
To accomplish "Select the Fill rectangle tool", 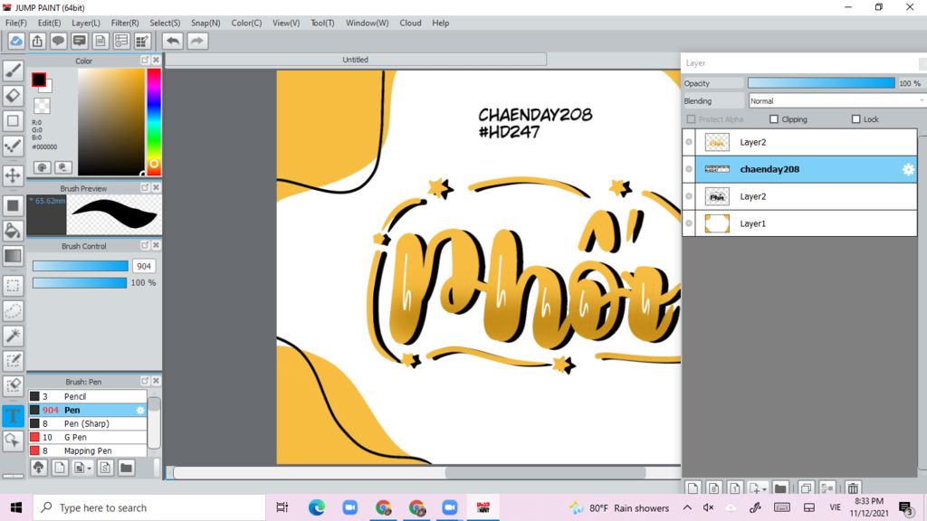I will pos(13,205).
